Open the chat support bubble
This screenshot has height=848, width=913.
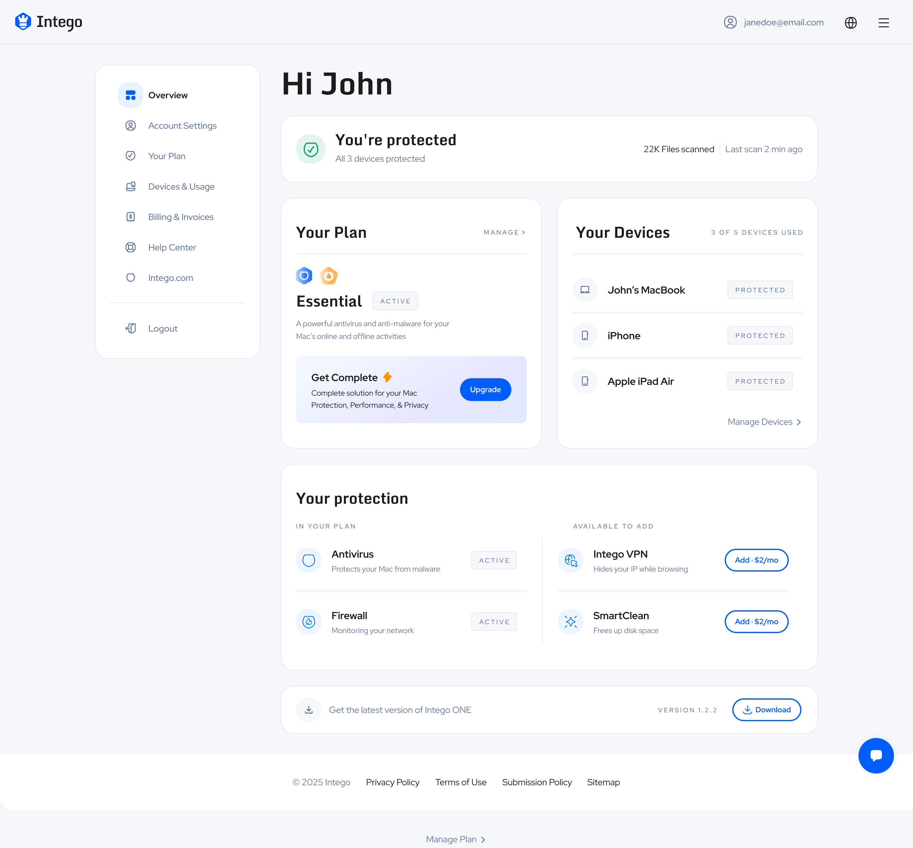pyautogui.click(x=876, y=755)
